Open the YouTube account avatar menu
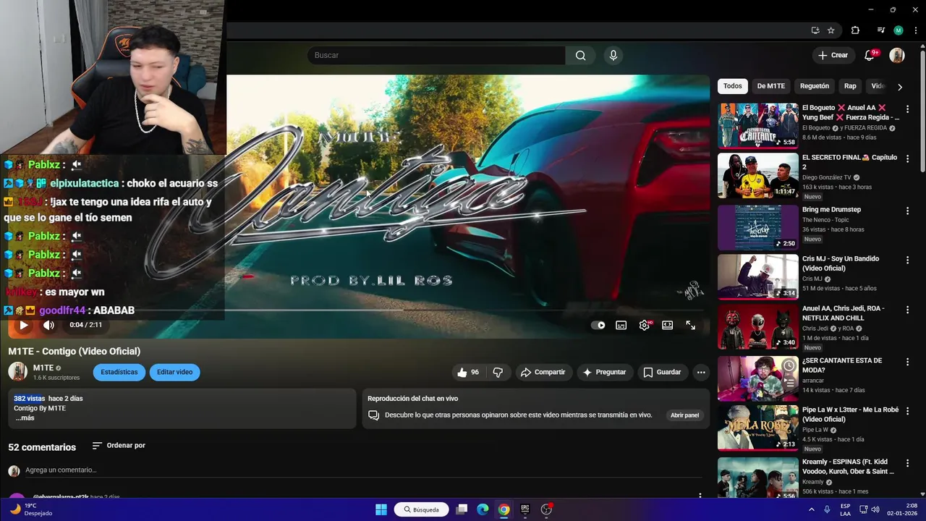The image size is (926, 521). [897, 55]
